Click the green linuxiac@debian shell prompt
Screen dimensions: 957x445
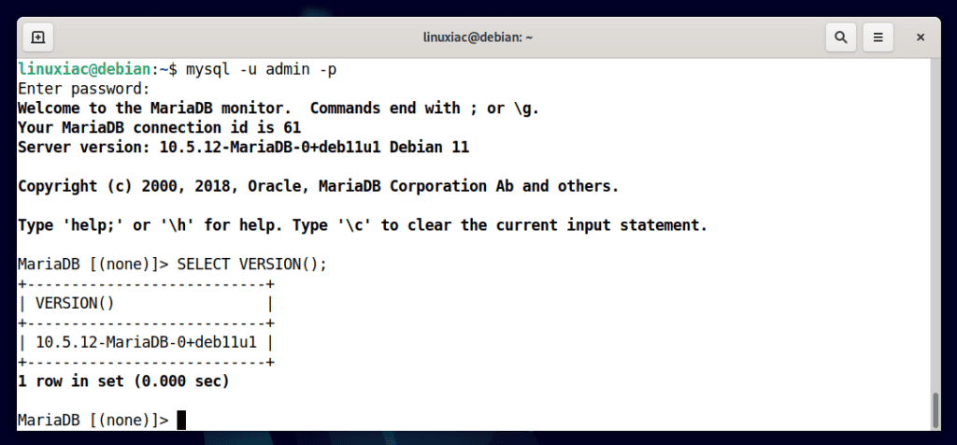point(84,69)
